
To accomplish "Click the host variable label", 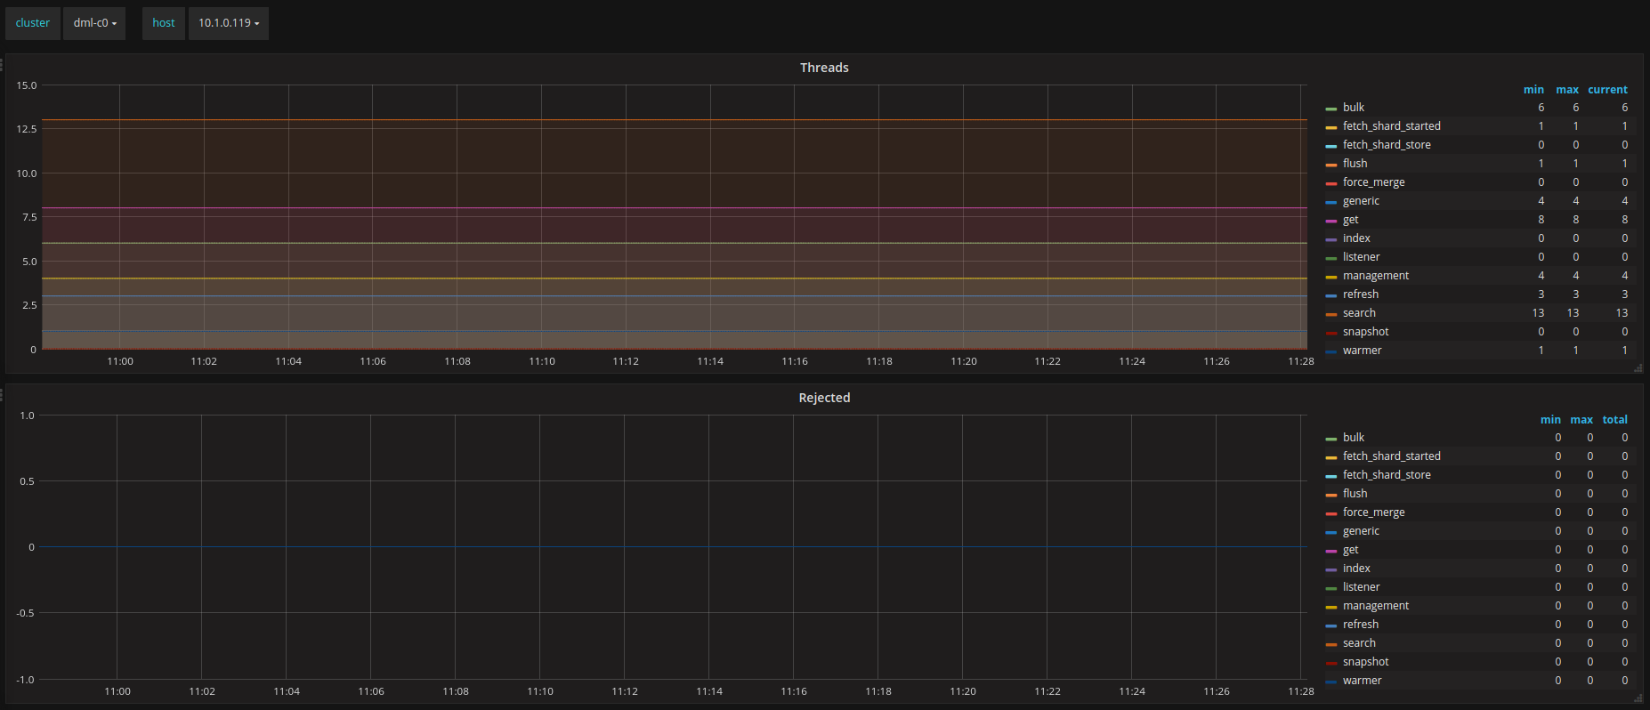I will pos(164,23).
